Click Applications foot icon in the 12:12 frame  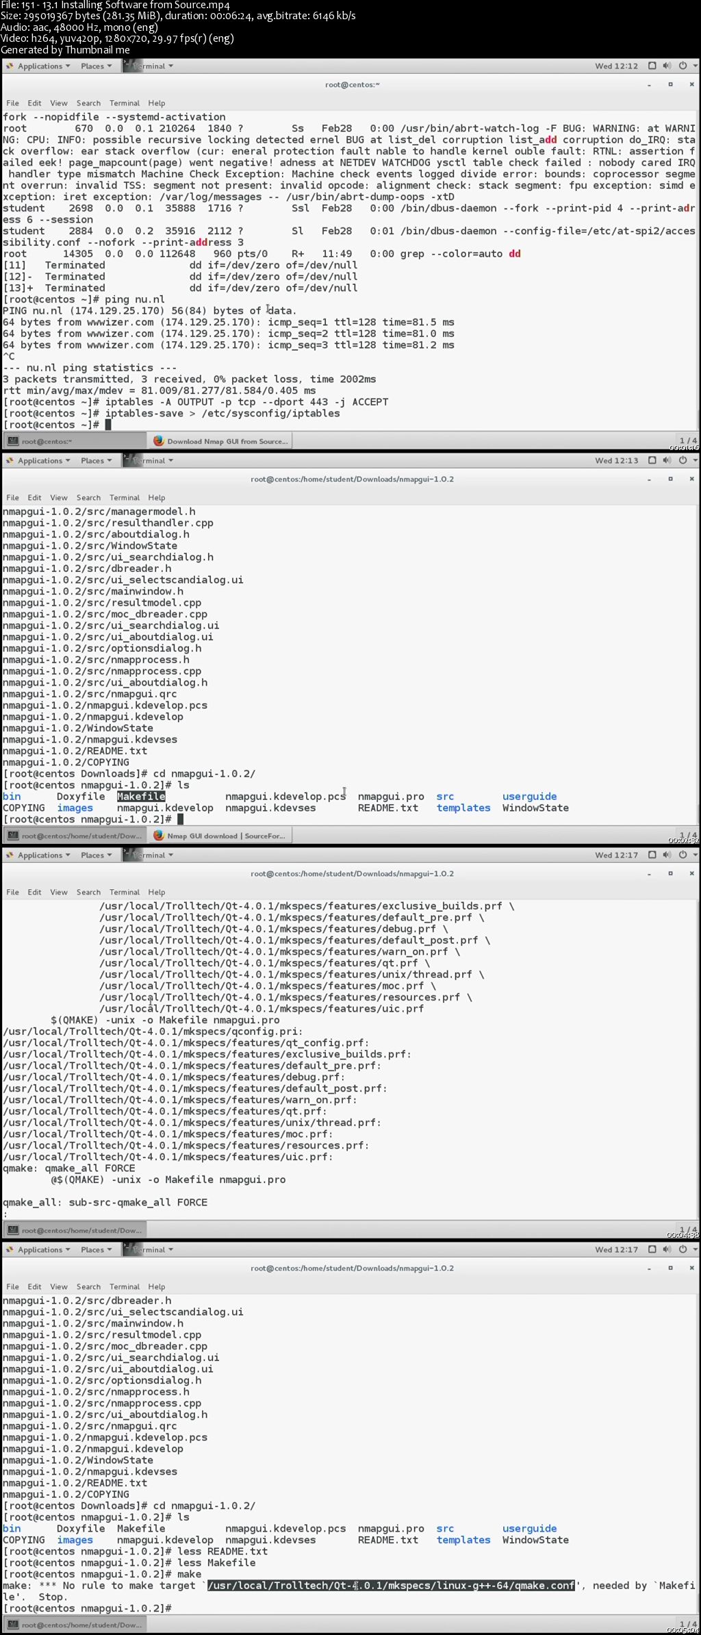pyautogui.click(x=10, y=66)
